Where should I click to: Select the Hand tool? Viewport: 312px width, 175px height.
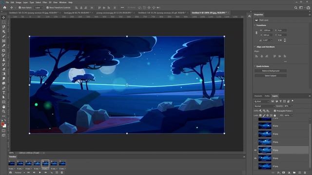click(x=3, y=107)
